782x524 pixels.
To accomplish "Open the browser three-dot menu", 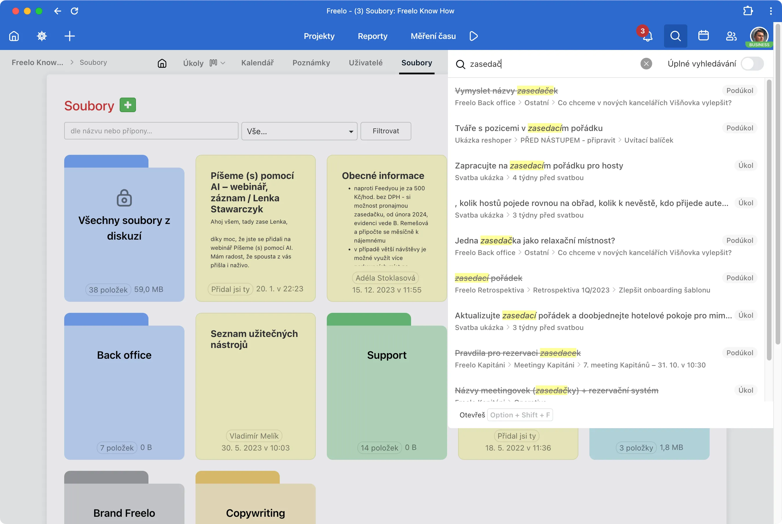I will 771,11.
